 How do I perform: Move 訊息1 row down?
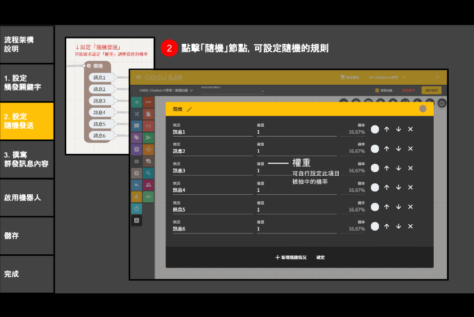point(399,129)
